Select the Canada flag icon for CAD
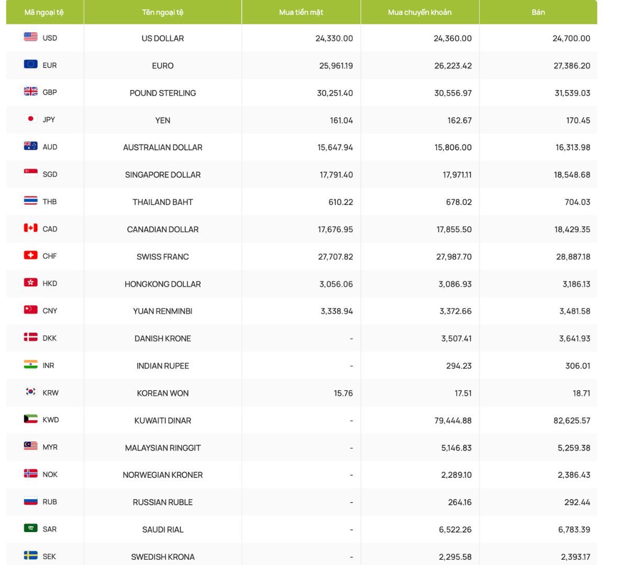Screen dimensions: 617x565 30,228
